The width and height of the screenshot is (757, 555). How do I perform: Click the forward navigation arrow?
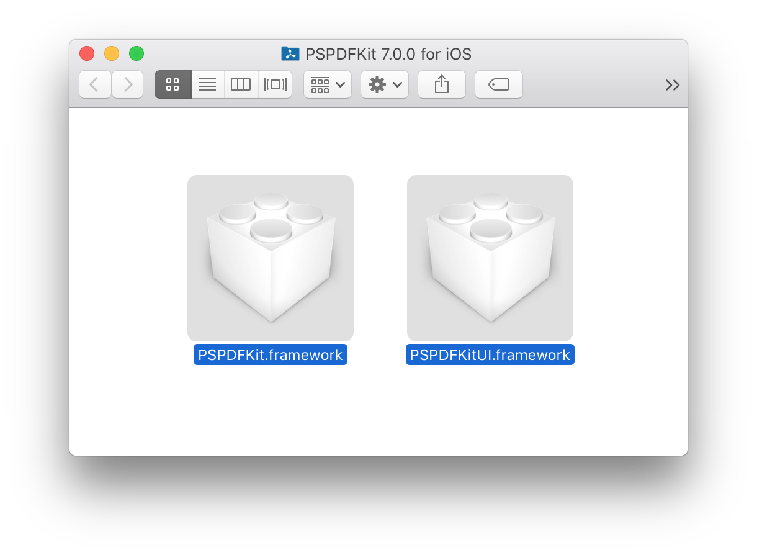127,84
